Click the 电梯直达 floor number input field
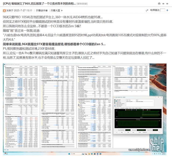172x157 pixels. click(163, 10)
